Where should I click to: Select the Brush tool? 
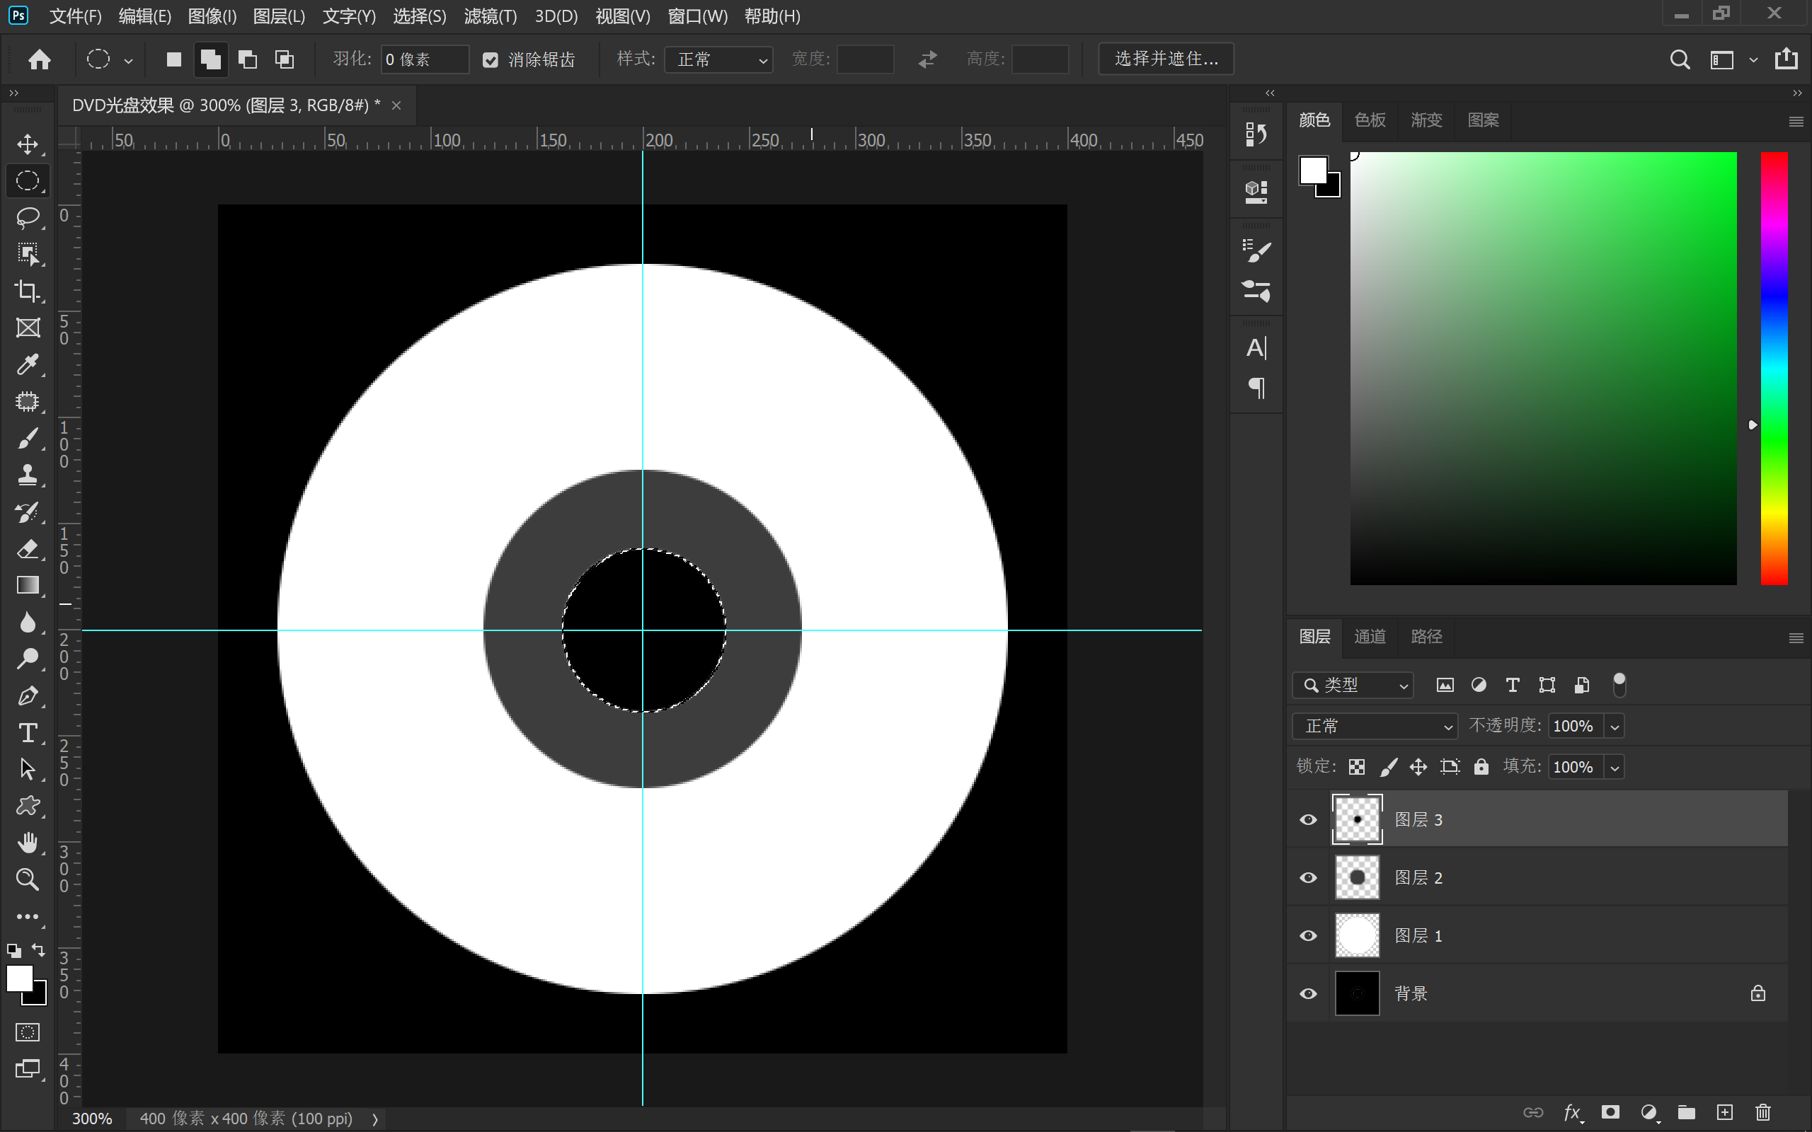pyautogui.click(x=28, y=438)
